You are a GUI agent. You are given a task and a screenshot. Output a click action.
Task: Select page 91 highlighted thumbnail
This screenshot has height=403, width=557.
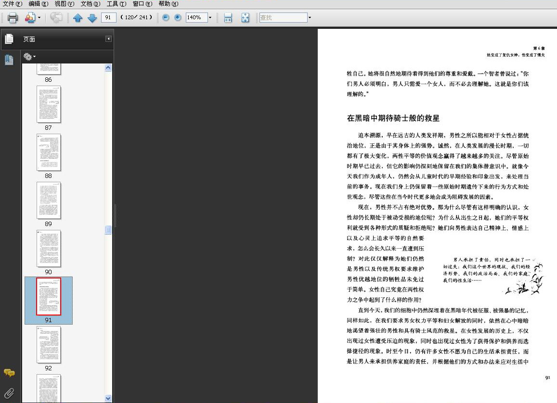pos(49,297)
